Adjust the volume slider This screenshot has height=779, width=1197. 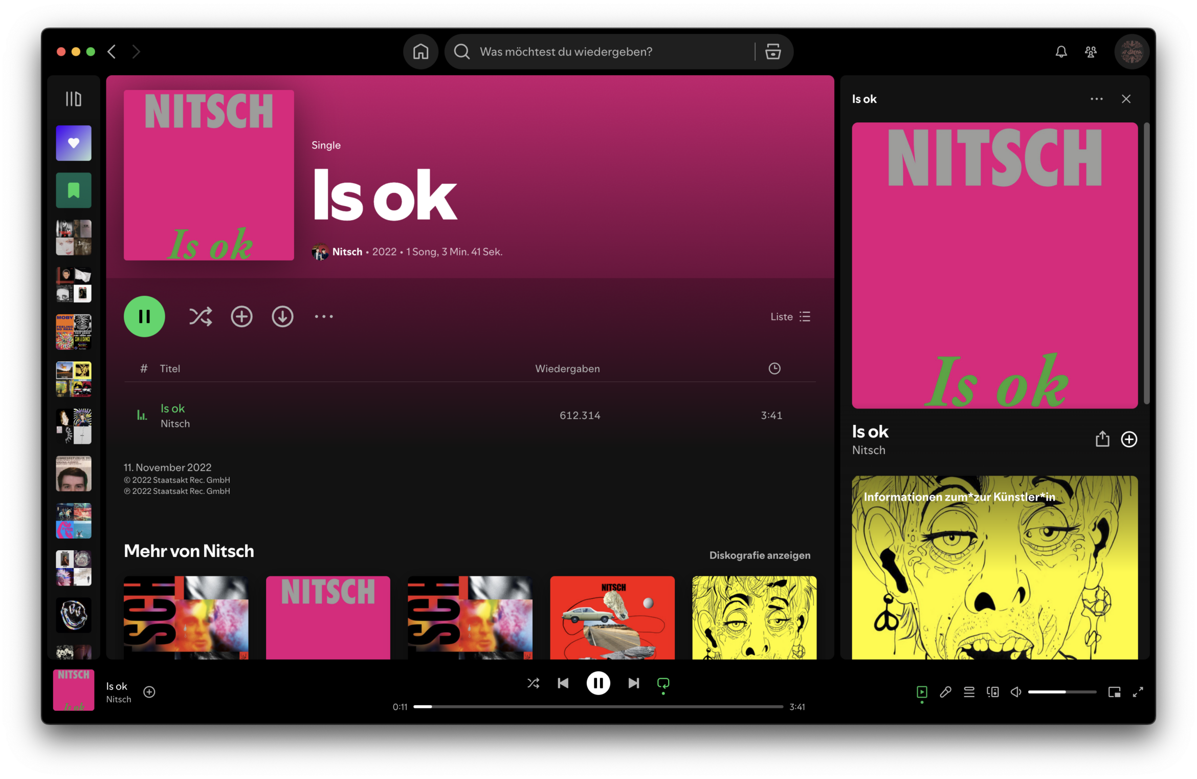click(1062, 692)
